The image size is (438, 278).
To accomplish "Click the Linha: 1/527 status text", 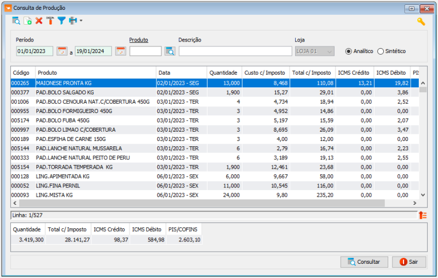I will point(27,215).
